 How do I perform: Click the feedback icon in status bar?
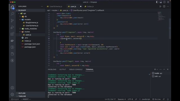(164, 99)
